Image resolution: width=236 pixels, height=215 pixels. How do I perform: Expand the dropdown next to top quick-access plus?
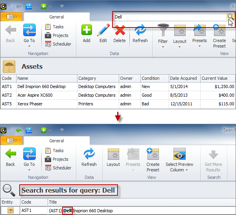[x=50, y=6]
